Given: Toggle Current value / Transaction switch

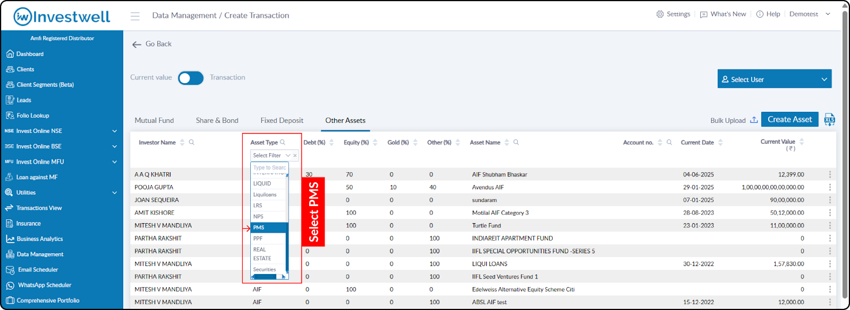Looking at the screenshot, I should pyautogui.click(x=191, y=78).
